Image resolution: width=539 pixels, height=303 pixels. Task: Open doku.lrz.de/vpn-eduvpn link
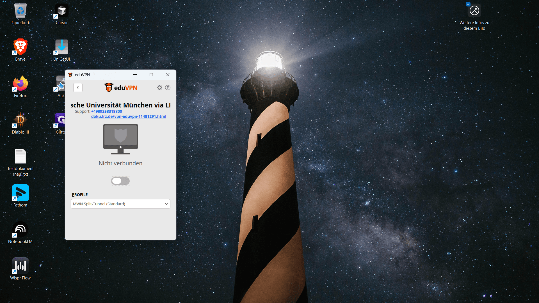[x=129, y=116]
